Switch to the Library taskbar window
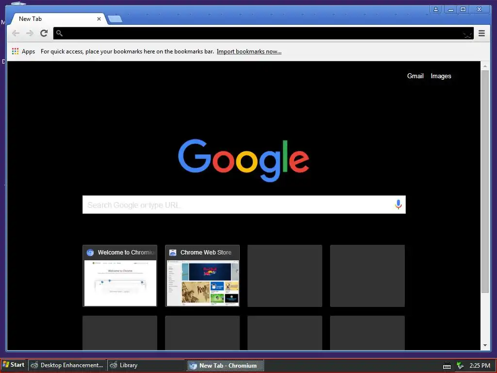 pyautogui.click(x=146, y=365)
